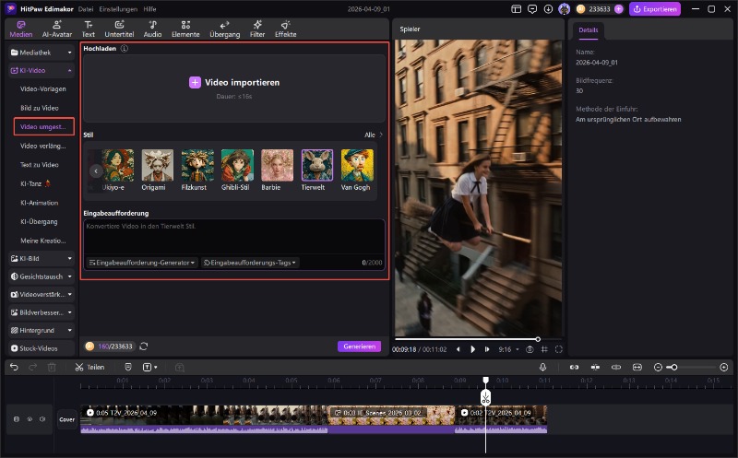Open the AI-Avatar tool tab
The width and height of the screenshot is (738, 458).
click(x=57, y=28)
